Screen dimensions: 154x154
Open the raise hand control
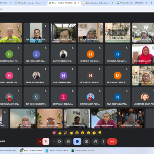[x=95, y=141]
